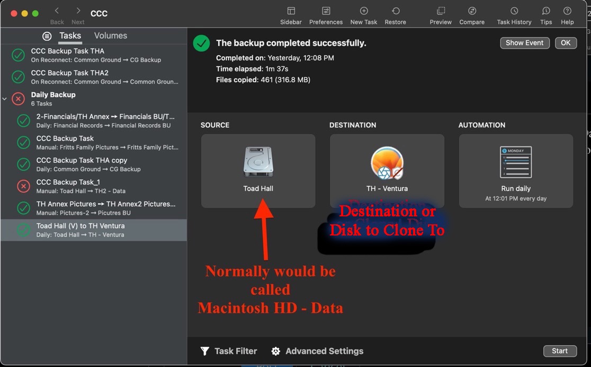Click the Show Event button
591x367 pixels.
pos(525,42)
